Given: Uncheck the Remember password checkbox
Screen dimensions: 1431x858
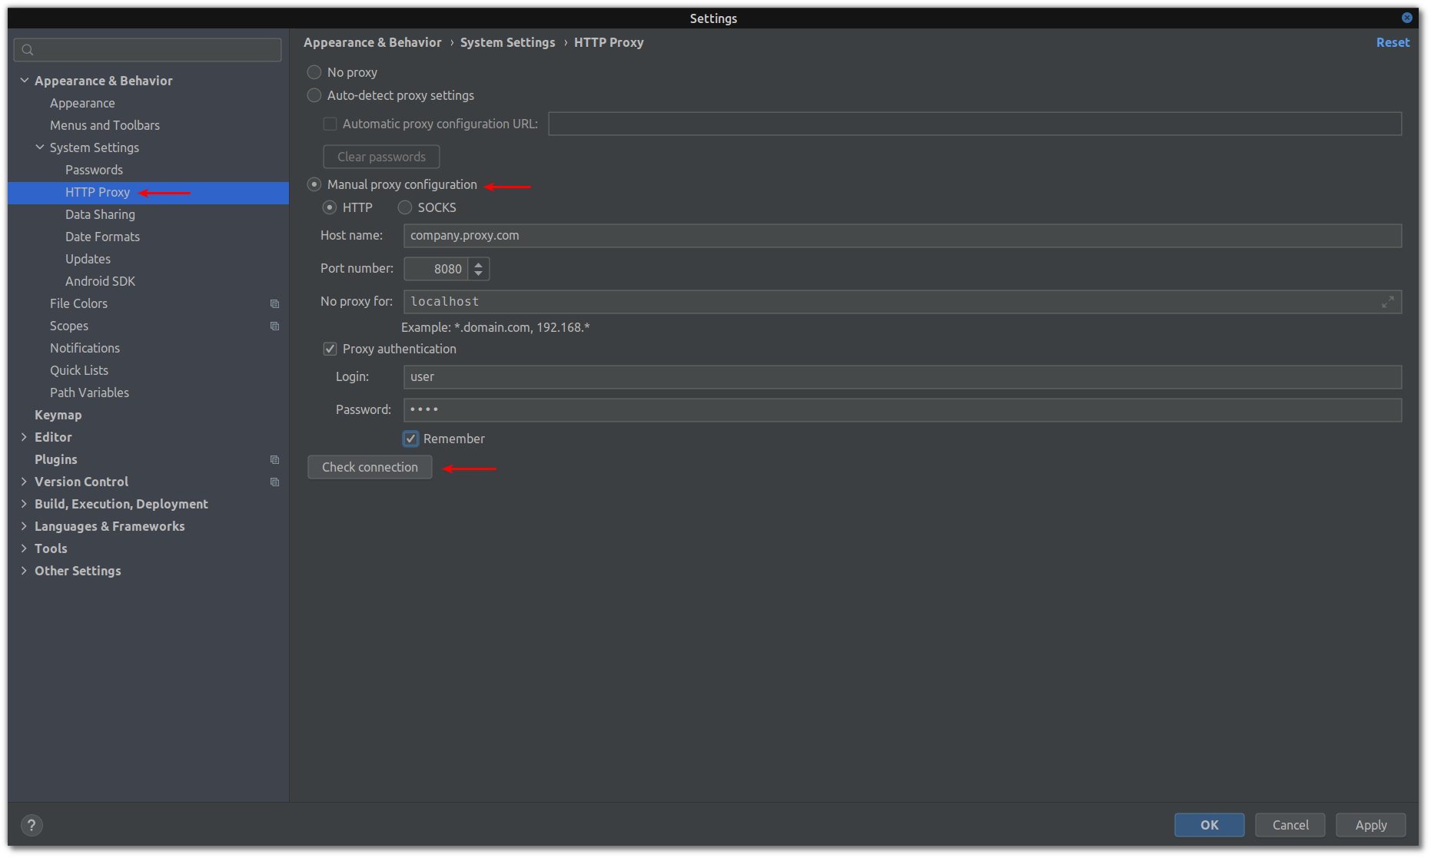Looking at the screenshot, I should click(x=411, y=439).
